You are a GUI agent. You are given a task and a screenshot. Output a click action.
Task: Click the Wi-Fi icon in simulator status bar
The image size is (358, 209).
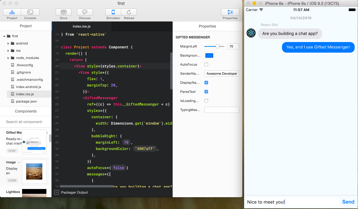click(261, 10)
